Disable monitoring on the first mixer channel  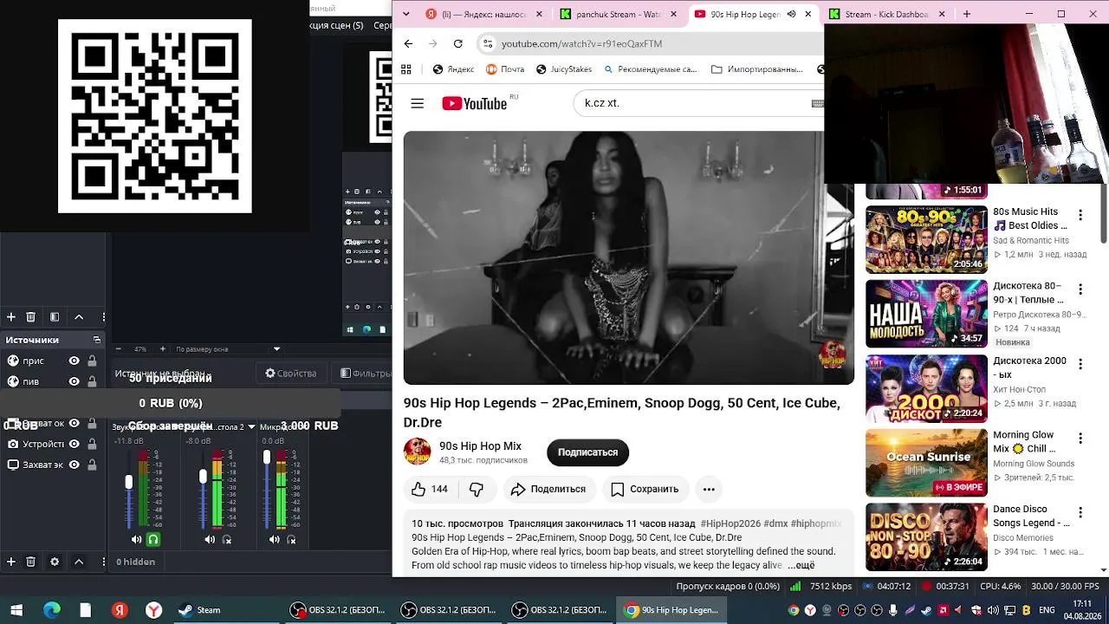pos(153,539)
